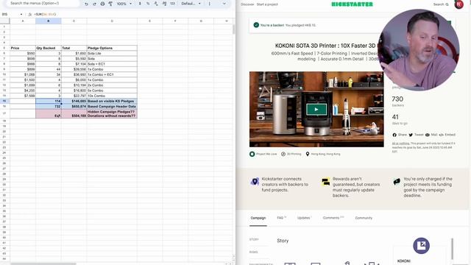Click the Project We Love badge
The height and width of the screenshot is (265, 471).
[x=263, y=154]
